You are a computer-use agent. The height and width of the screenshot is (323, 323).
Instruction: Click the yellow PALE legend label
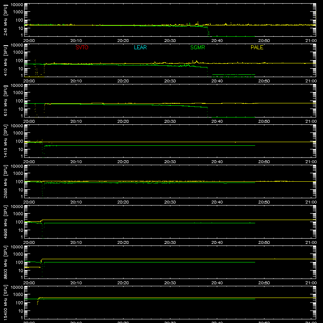257,47
